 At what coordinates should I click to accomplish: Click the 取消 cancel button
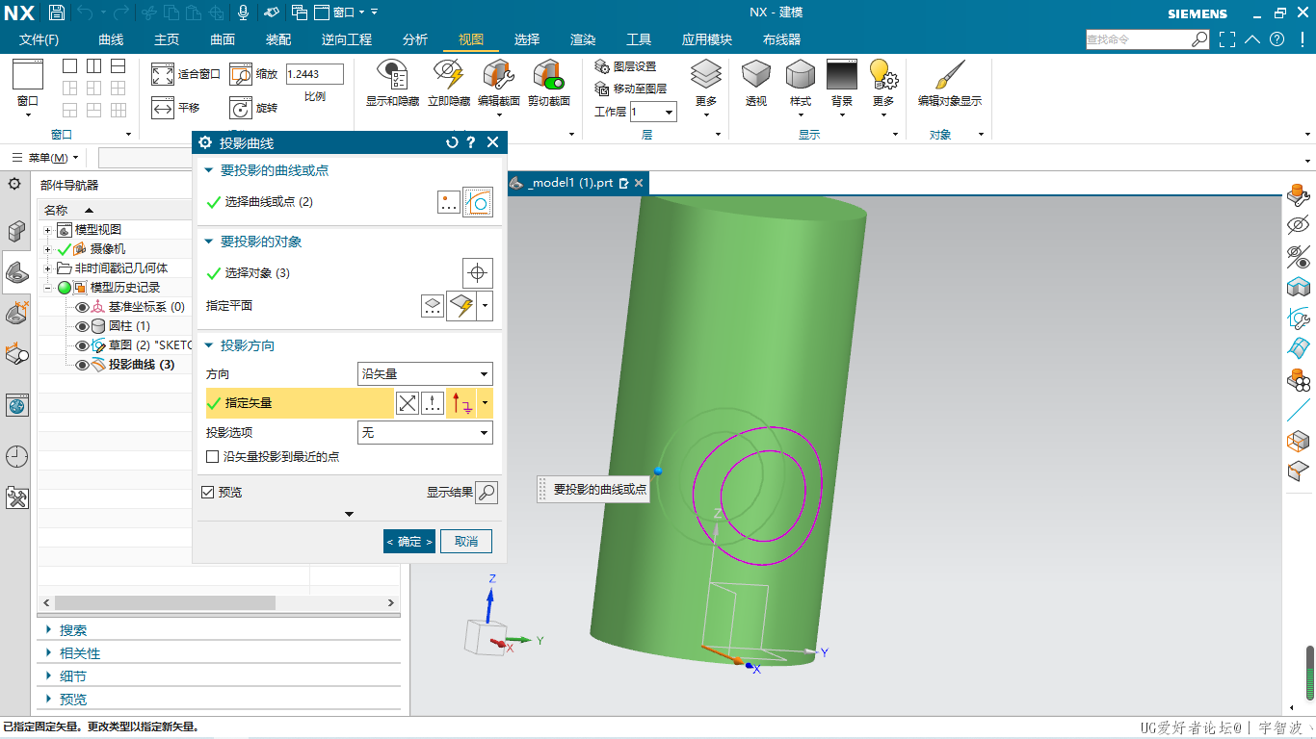coord(466,542)
